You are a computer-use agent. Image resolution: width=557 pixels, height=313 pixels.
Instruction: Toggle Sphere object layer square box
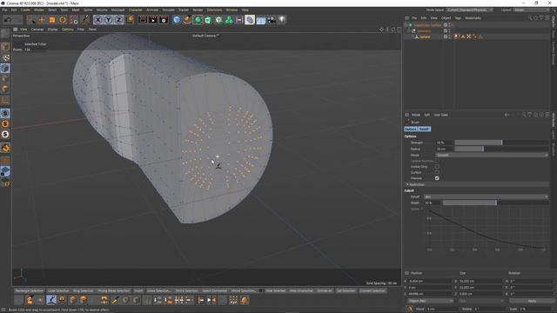pyautogui.click(x=446, y=37)
